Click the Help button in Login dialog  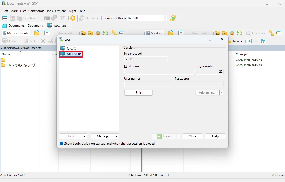[215, 136]
